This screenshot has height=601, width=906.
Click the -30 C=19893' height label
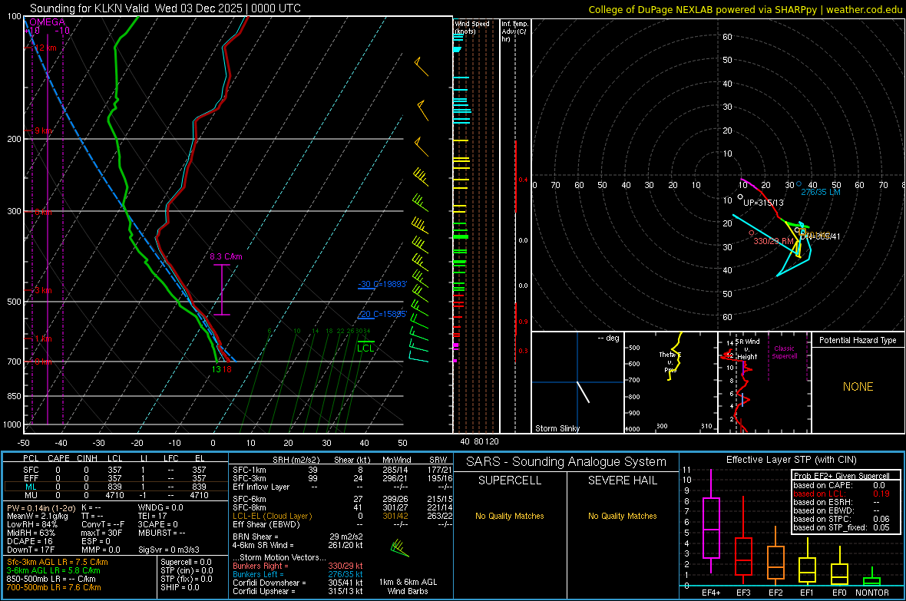382,284
